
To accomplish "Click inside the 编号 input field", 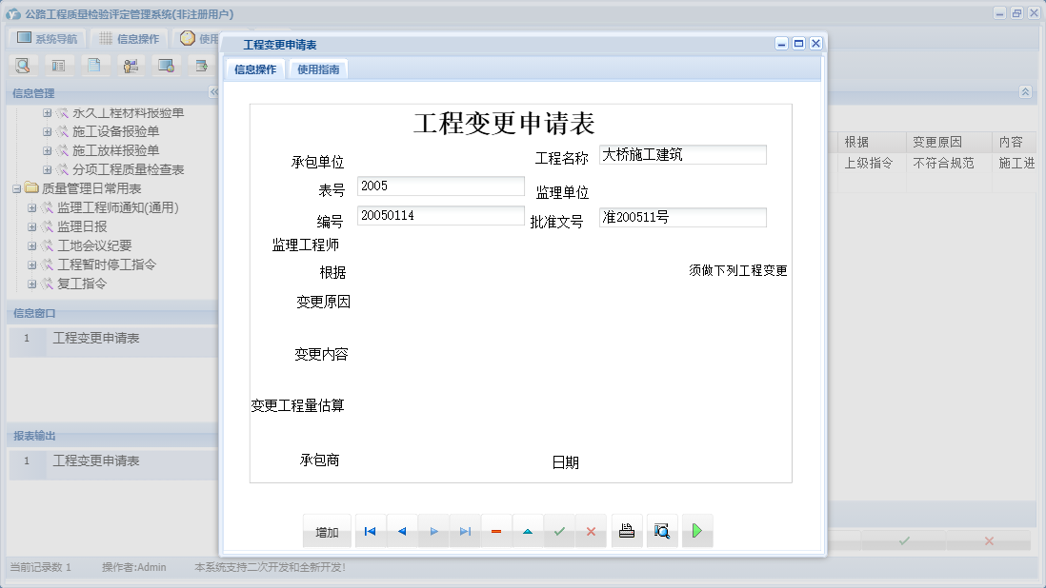I will coord(440,217).
